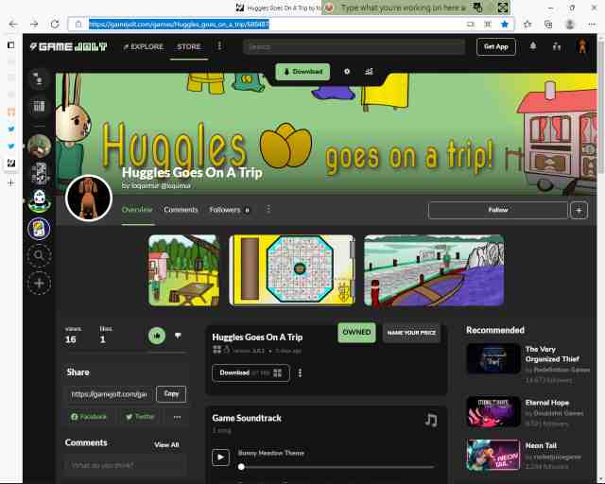
Task: Open the chat icon in left sidebar
Action: (x=39, y=79)
